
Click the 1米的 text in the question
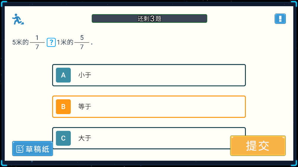coord(65,42)
